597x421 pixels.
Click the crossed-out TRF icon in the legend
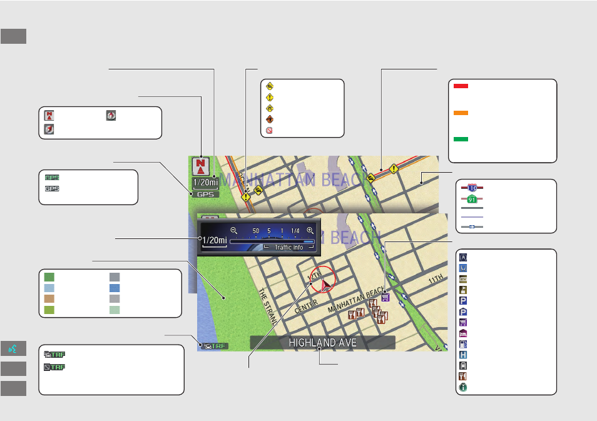(x=54, y=367)
